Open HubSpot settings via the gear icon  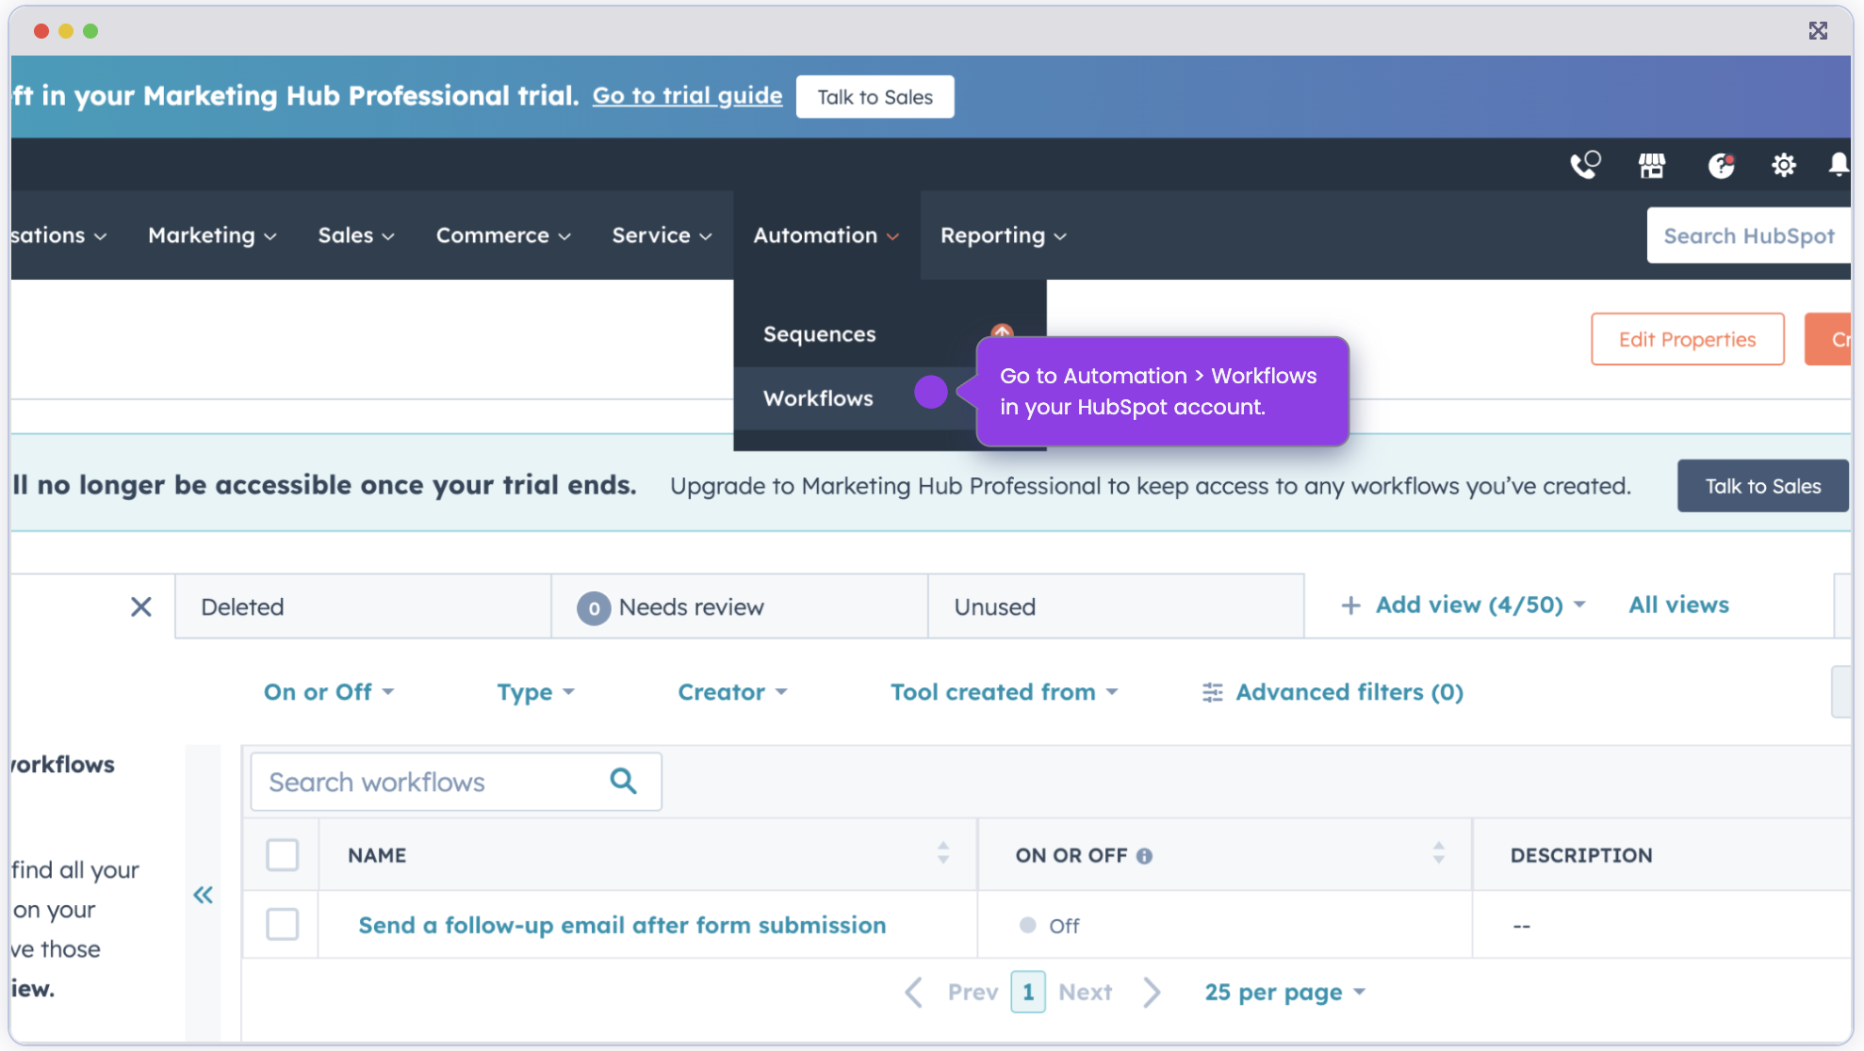pos(1784,165)
